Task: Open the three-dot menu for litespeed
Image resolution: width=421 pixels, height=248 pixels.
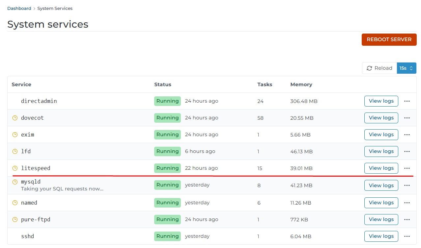Action: 407,168
